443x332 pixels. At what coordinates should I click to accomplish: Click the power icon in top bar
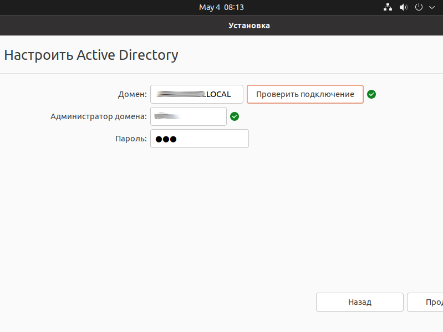click(x=419, y=7)
